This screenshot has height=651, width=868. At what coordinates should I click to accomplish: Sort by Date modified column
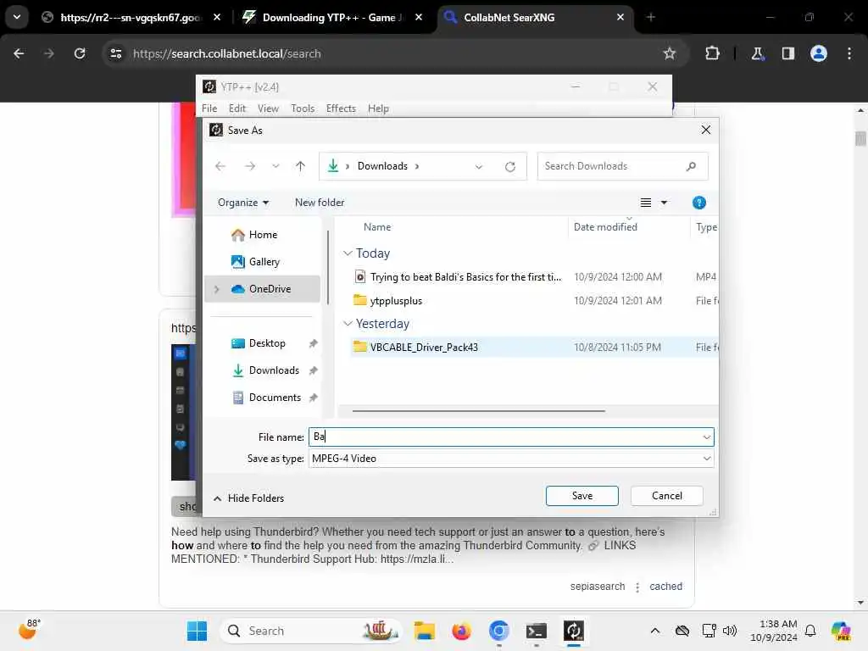click(605, 227)
